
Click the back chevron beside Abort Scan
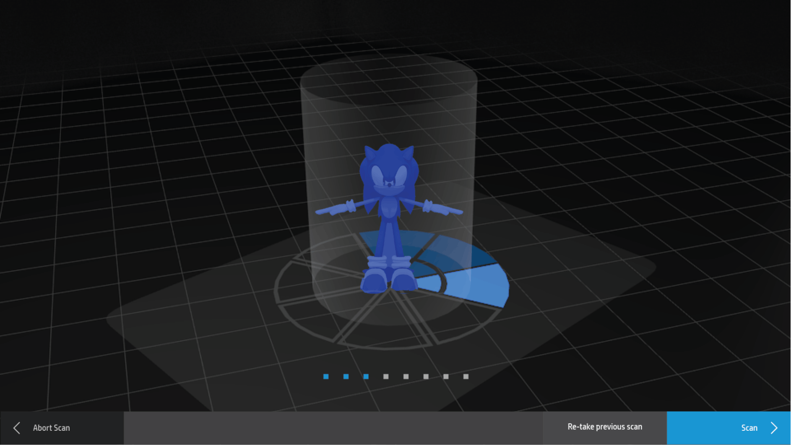coord(16,427)
